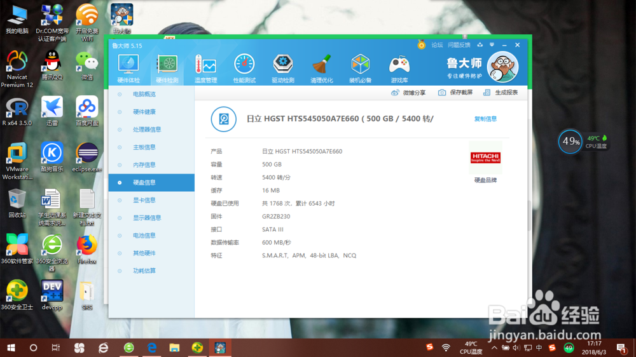
Task: Open the Windows Start menu
Action: click(11, 347)
